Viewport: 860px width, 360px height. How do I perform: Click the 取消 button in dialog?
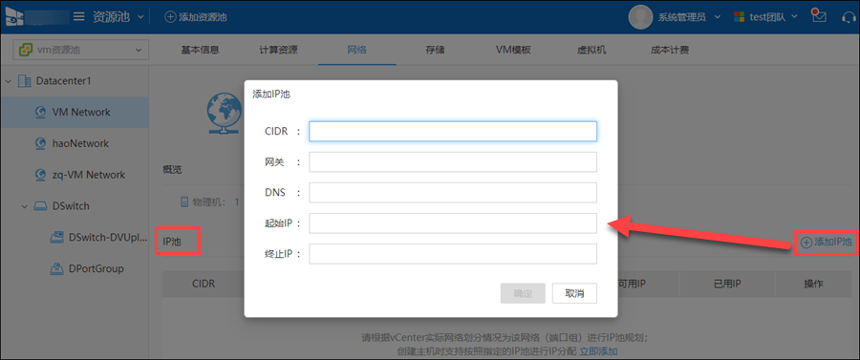[574, 294]
